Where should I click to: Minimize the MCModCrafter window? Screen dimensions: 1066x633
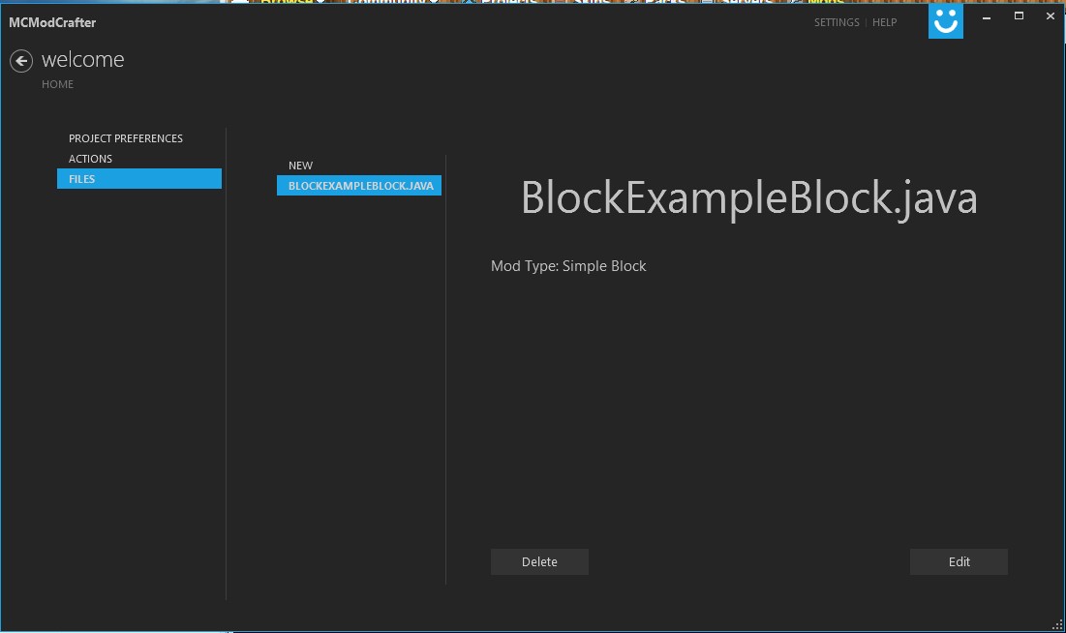click(988, 16)
